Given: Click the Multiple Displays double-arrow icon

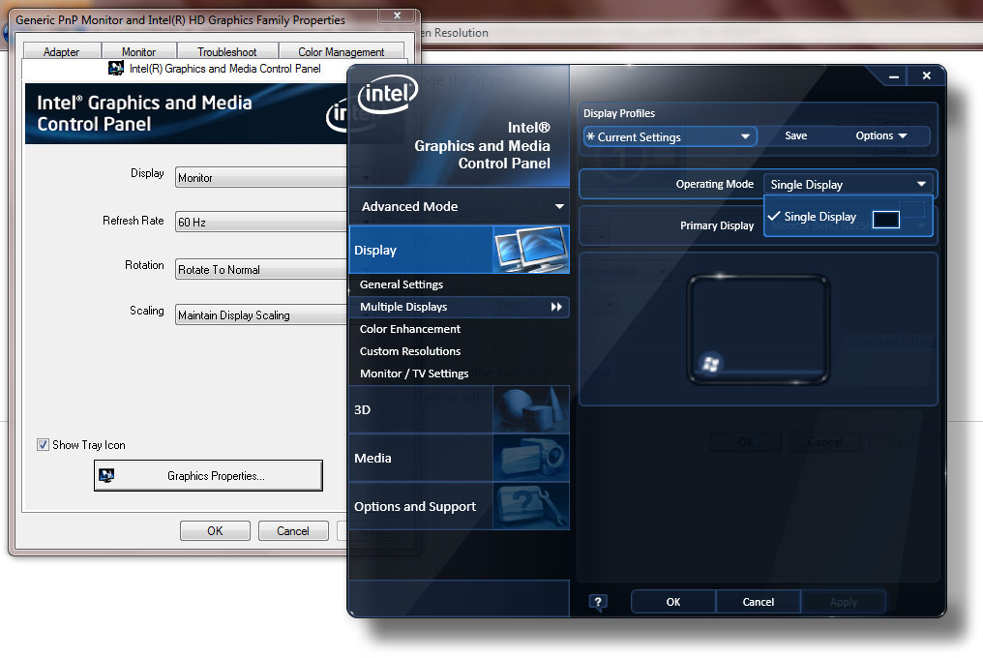Looking at the screenshot, I should [556, 307].
